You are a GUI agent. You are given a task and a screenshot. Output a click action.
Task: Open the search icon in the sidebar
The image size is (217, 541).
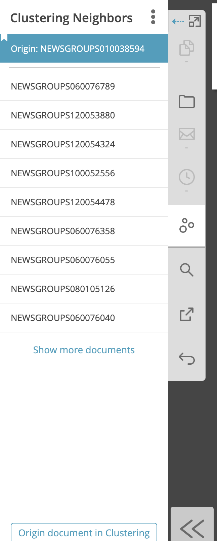[187, 270]
